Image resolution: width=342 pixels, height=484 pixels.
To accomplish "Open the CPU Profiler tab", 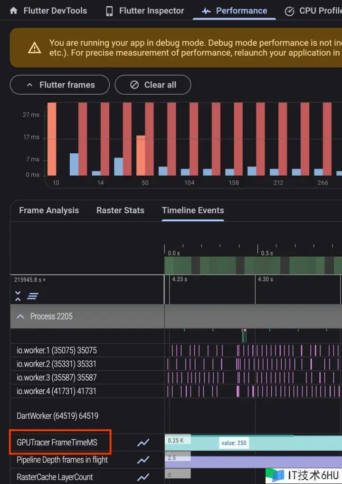I will [x=313, y=10].
